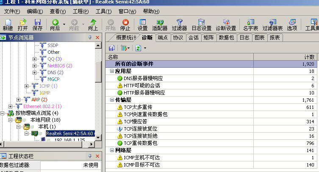This screenshot has height=172, width=319.
Task: Switch to the 端点 tab
Action: pyautogui.click(x=163, y=38)
